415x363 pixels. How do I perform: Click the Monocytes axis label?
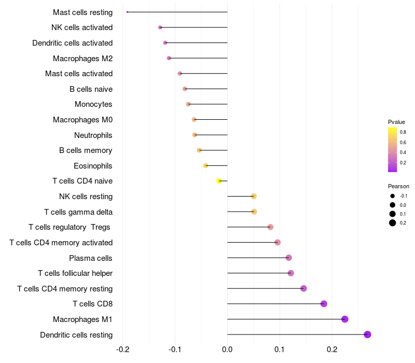(x=93, y=104)
